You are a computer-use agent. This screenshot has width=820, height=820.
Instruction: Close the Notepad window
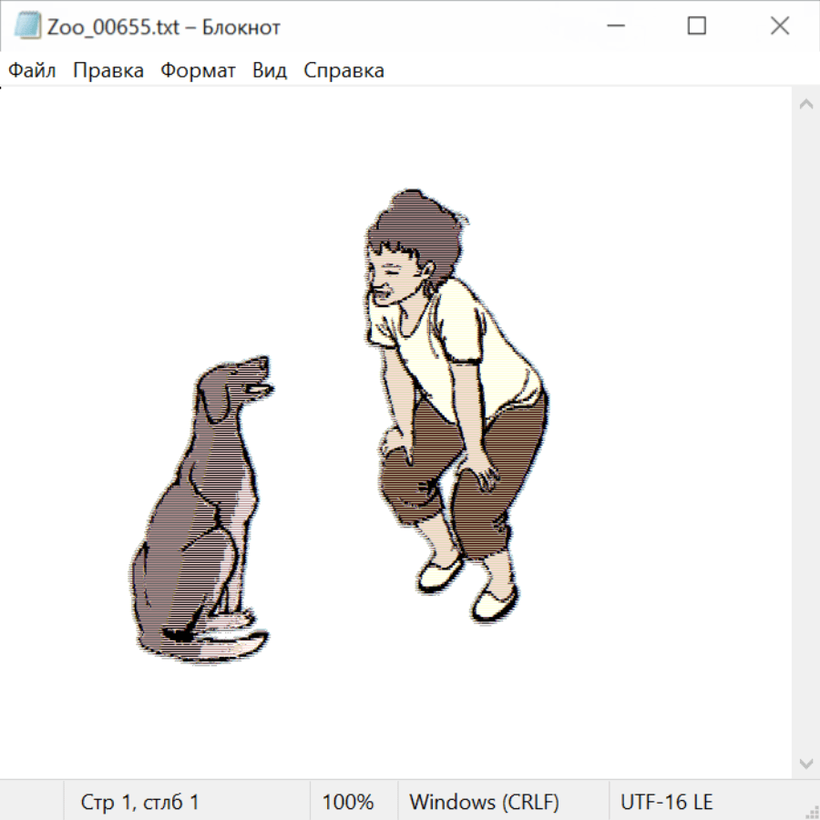coord(779,26)
